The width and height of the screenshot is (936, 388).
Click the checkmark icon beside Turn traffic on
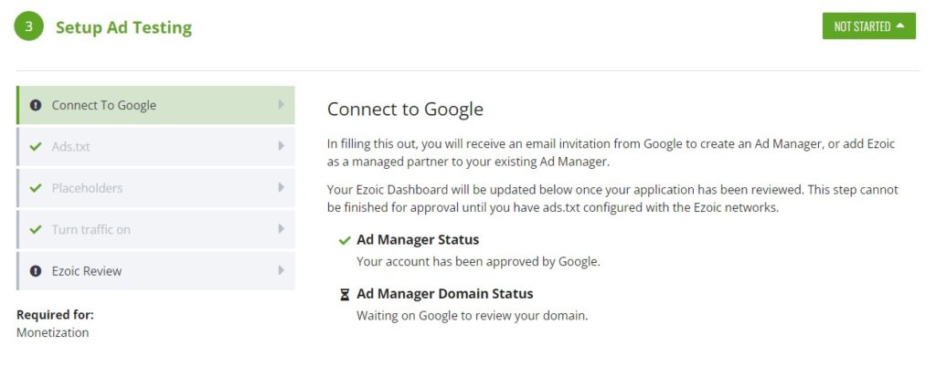(x=36, y=229)
